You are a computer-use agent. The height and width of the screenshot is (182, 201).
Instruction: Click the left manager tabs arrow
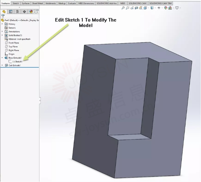[34, 12]
